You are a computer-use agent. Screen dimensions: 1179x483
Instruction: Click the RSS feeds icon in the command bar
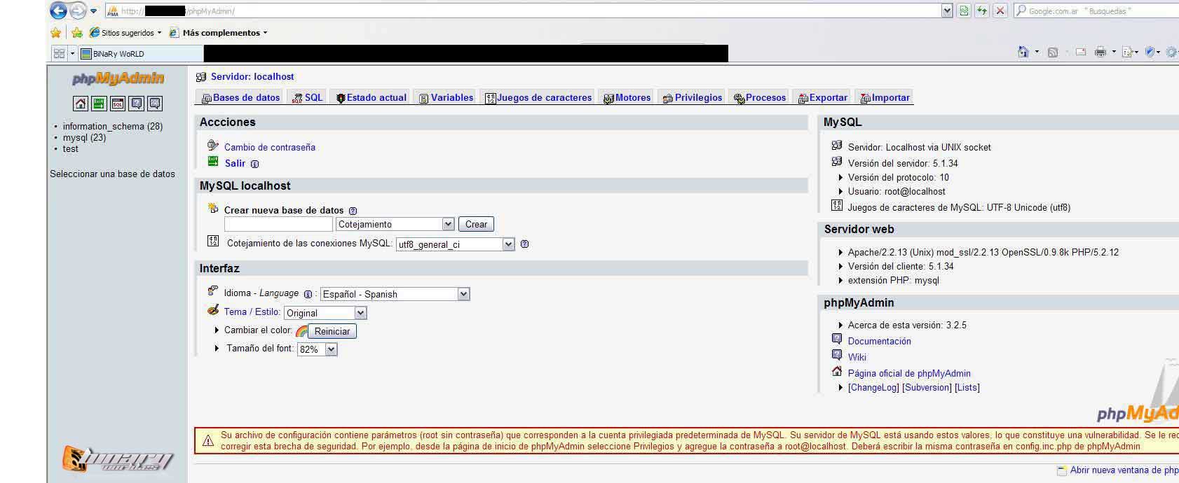point(1052,52)
